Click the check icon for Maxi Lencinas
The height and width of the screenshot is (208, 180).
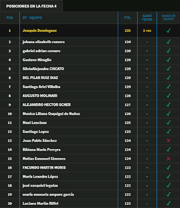tap(168, 122)
